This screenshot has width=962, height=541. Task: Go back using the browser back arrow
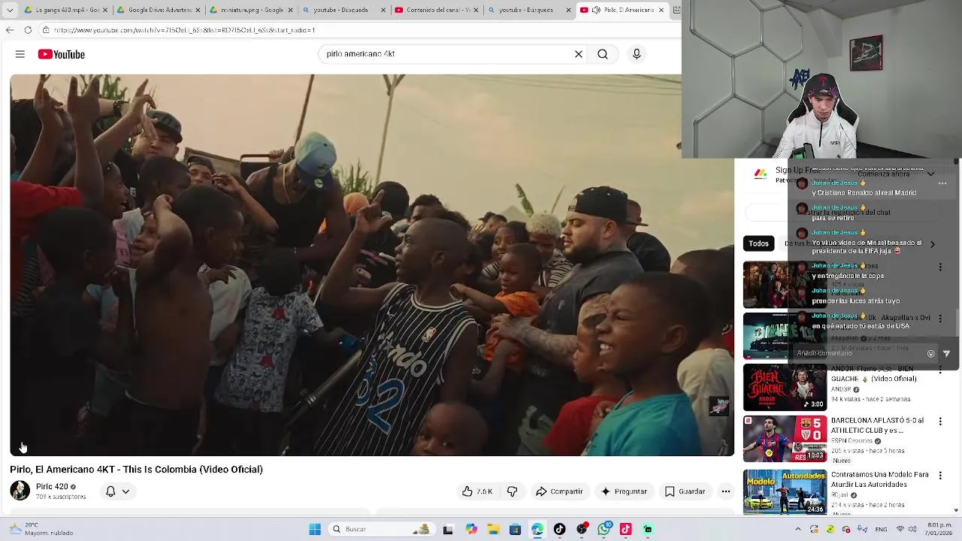(10, 30)
